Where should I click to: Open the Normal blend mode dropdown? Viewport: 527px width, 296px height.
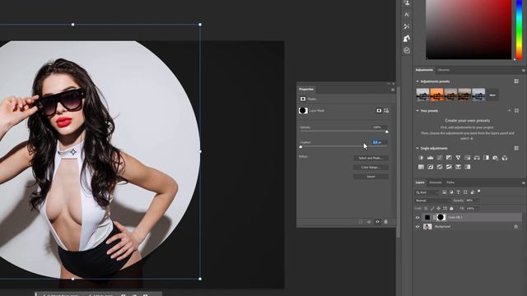tap(433, 201)
